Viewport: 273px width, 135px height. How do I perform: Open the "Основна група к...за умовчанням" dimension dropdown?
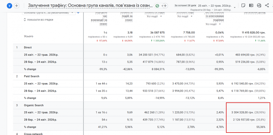49,13
